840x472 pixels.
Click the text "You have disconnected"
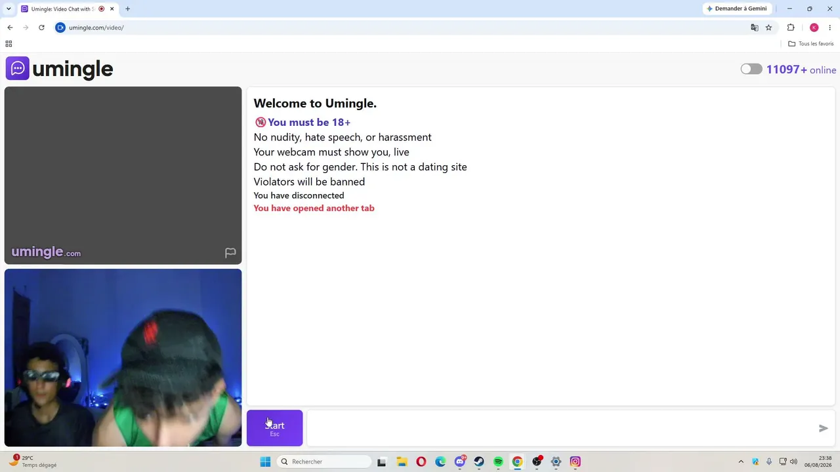coord(299,195)
